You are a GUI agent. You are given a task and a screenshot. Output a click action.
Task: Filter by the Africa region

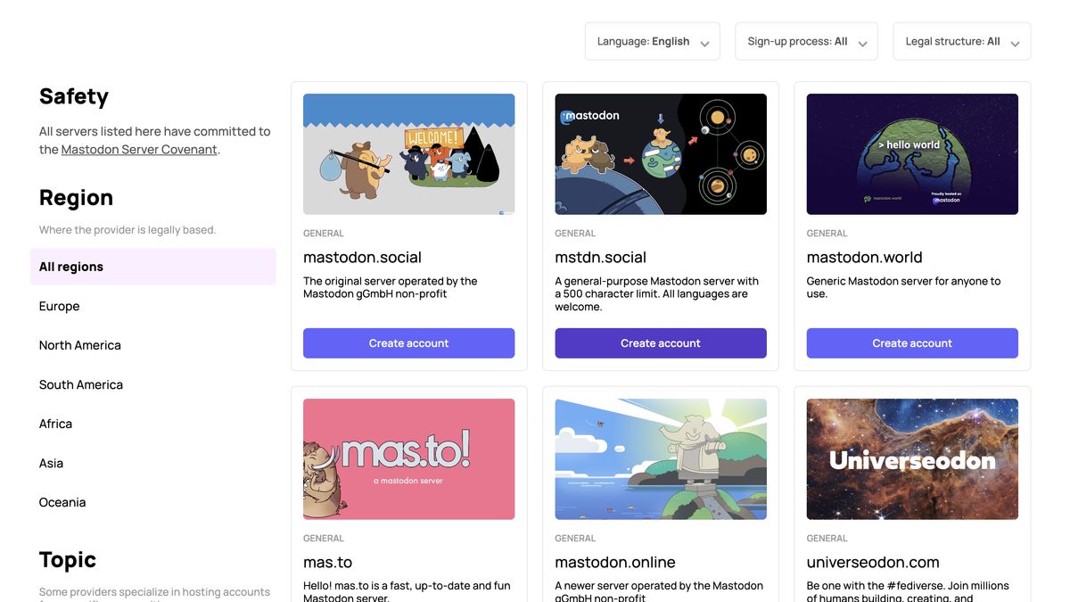(55, 423)
